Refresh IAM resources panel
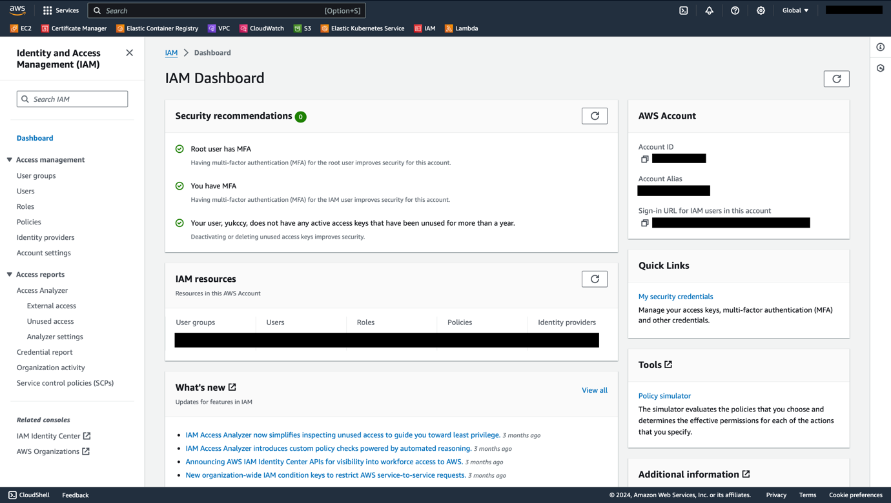This screenshot has width=891, height=503. [x=594, y=279]
